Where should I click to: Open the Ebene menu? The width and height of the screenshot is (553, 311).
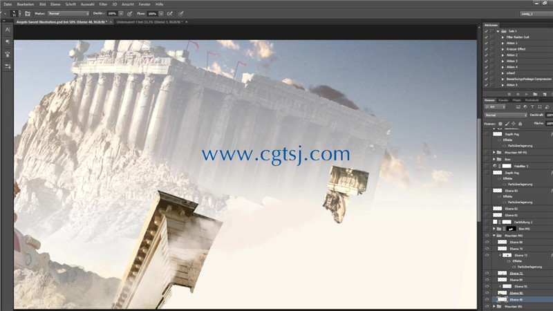coord(55,4)
